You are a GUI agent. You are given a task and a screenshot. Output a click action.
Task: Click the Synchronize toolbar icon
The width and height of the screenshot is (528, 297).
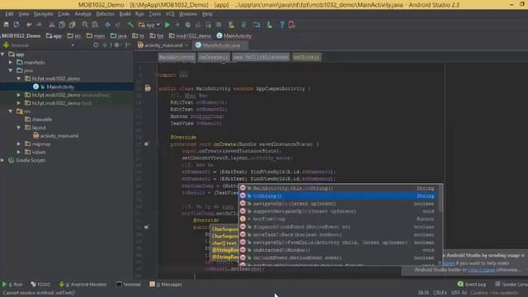16,25
